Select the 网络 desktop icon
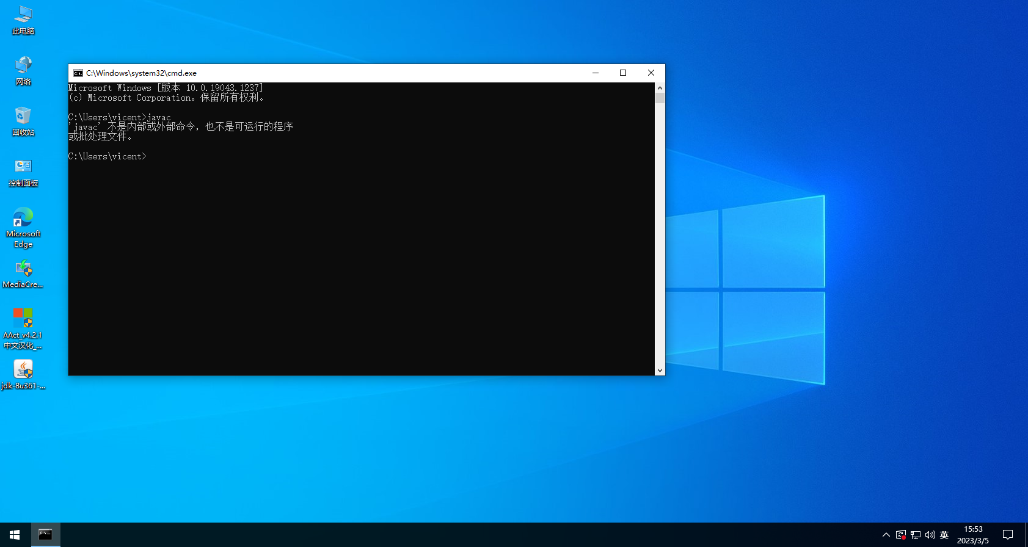Viewport: 1028px width, 547px height. [23, 71]
